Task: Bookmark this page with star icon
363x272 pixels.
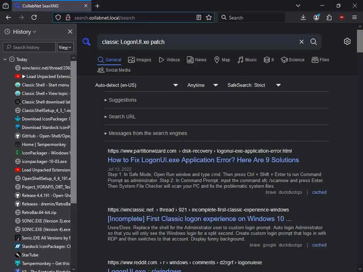Action: (208, 18)
